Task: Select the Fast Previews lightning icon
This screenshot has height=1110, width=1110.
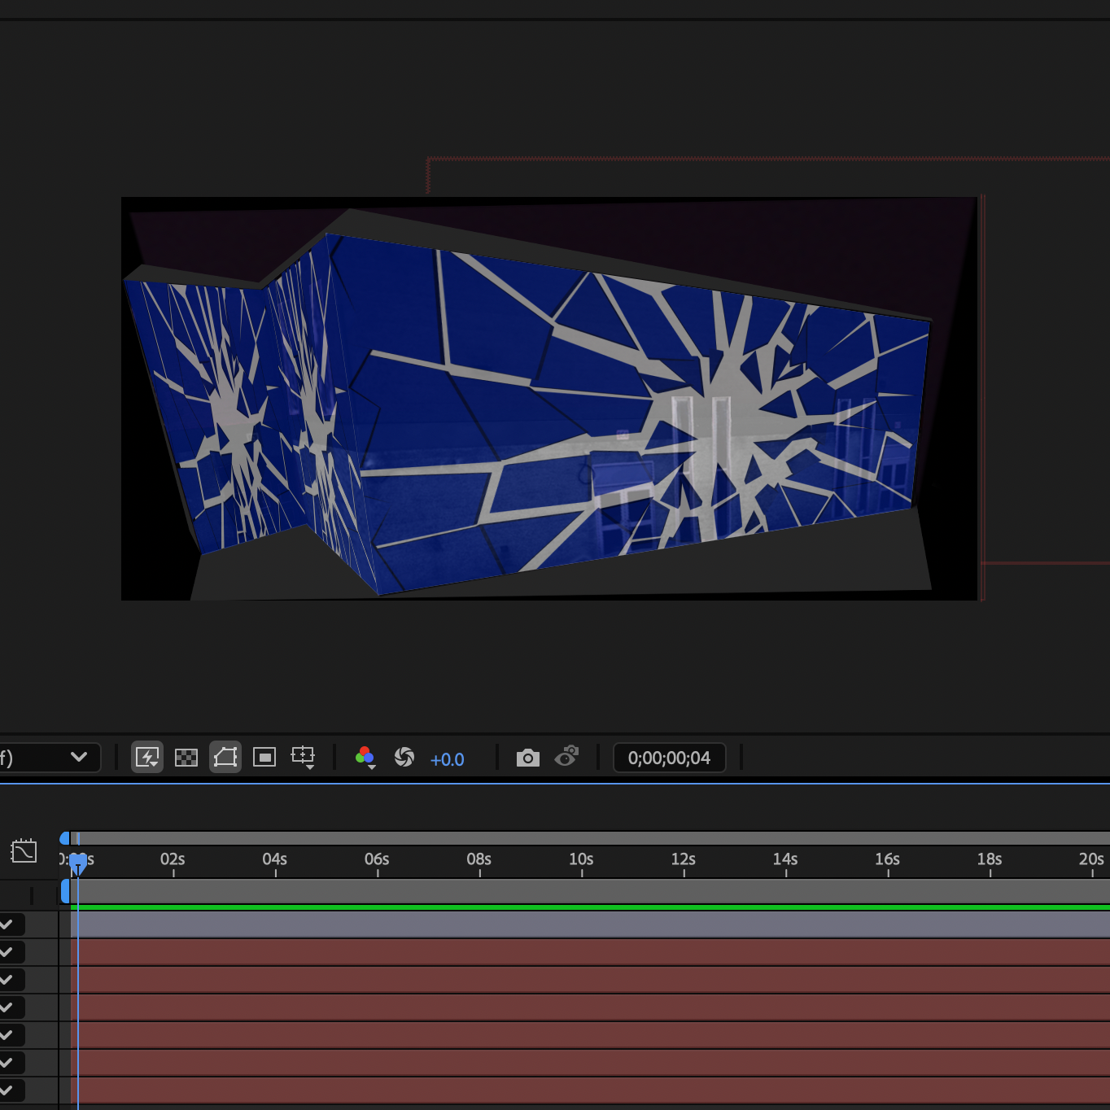Action: (x=147, y=758)
